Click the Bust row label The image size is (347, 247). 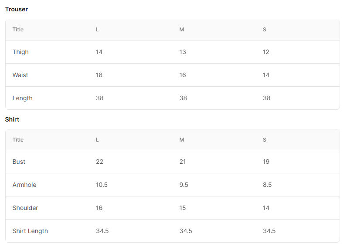(19, 162)
